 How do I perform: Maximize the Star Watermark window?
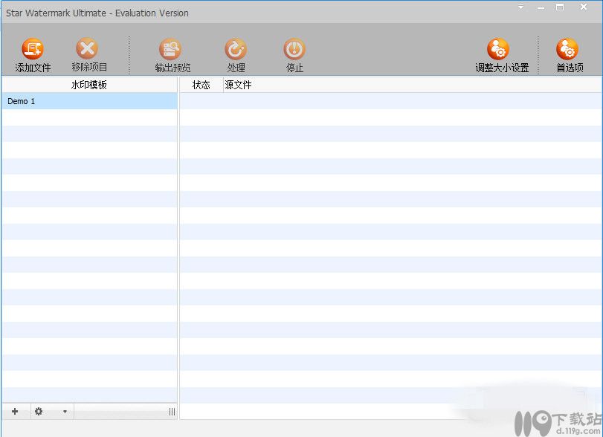point(560,7)
